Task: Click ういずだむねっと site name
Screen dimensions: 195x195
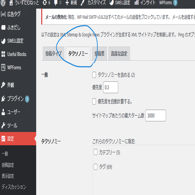Action: [27, 3]
